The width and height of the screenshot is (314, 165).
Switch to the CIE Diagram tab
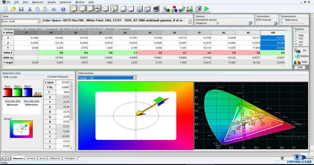(x=70, y=158)
